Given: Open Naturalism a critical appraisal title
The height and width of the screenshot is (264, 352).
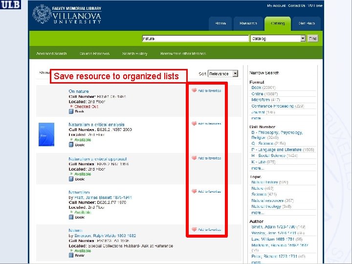Looking at the screenshot, I should (98, 159).
